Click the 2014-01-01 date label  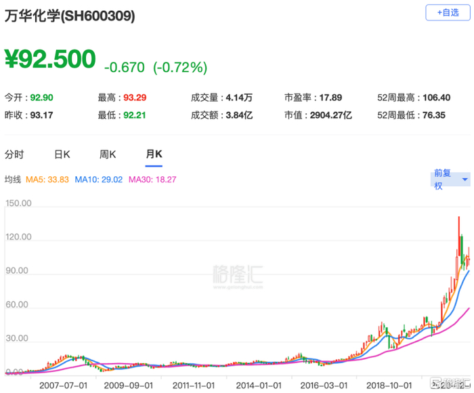259,386
